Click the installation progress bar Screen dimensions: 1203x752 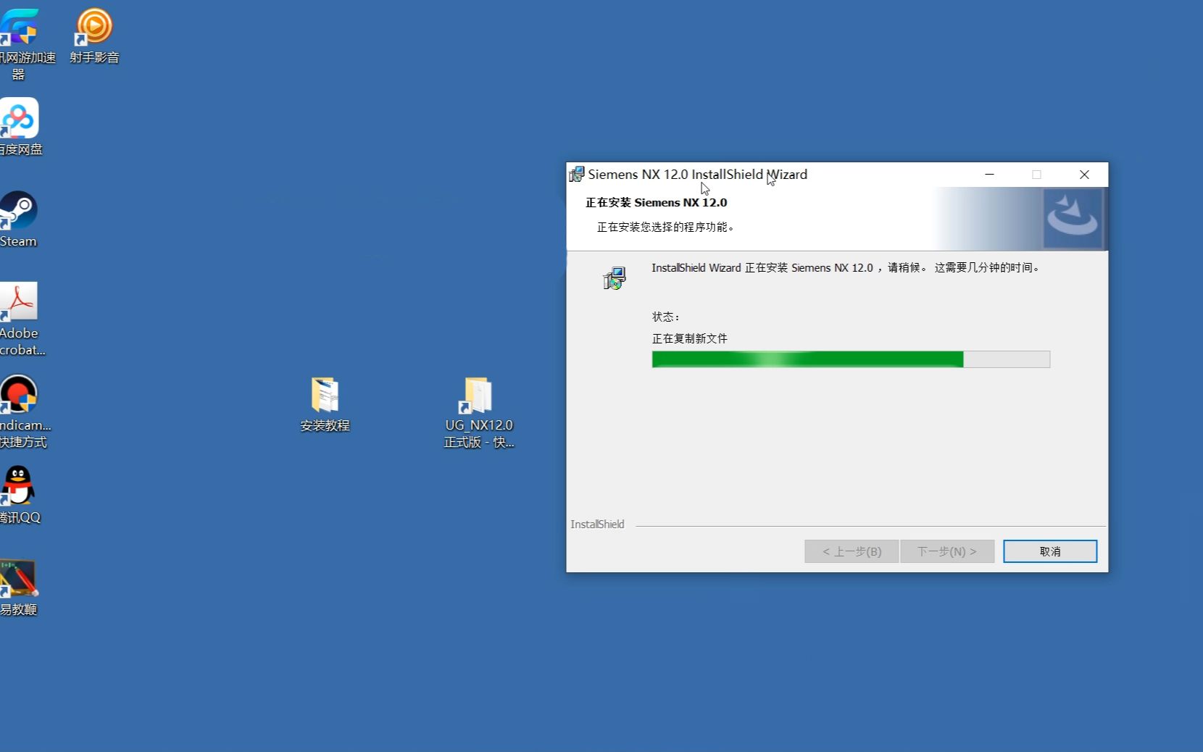(x=851, y=359)
